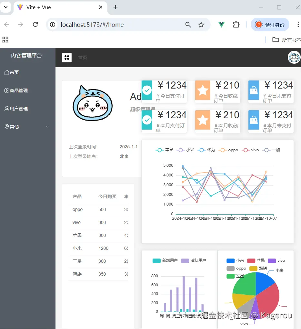This screenshot has height=329, width=301.
Task: Click the checkmark icon on 本月支付订单 card
Action: coord(147,120)
